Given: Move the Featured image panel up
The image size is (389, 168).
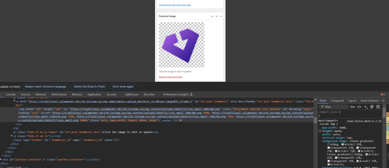Looking at the screenshot, I should click(212, 16).
